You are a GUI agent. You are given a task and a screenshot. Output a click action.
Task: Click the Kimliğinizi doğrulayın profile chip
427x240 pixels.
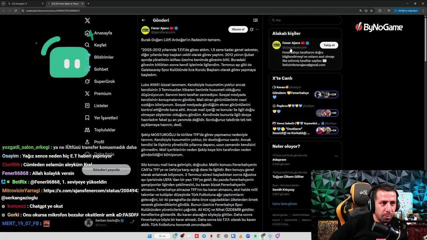coord(406,11)
